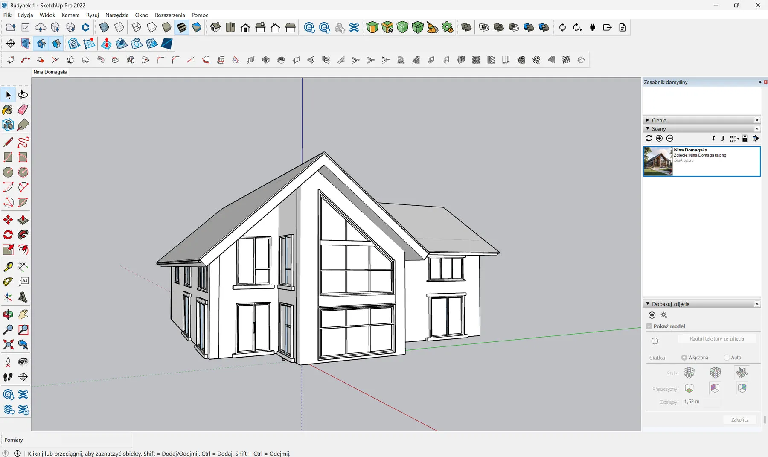Collapse the Dopasuj zdjęcie panel
The image size is (768, 457).
(648, 304)
